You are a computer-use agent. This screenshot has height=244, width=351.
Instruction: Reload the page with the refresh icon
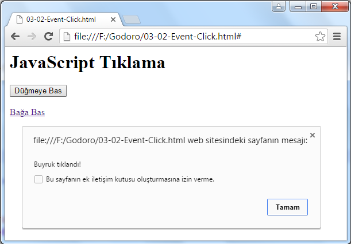[49, 37]
